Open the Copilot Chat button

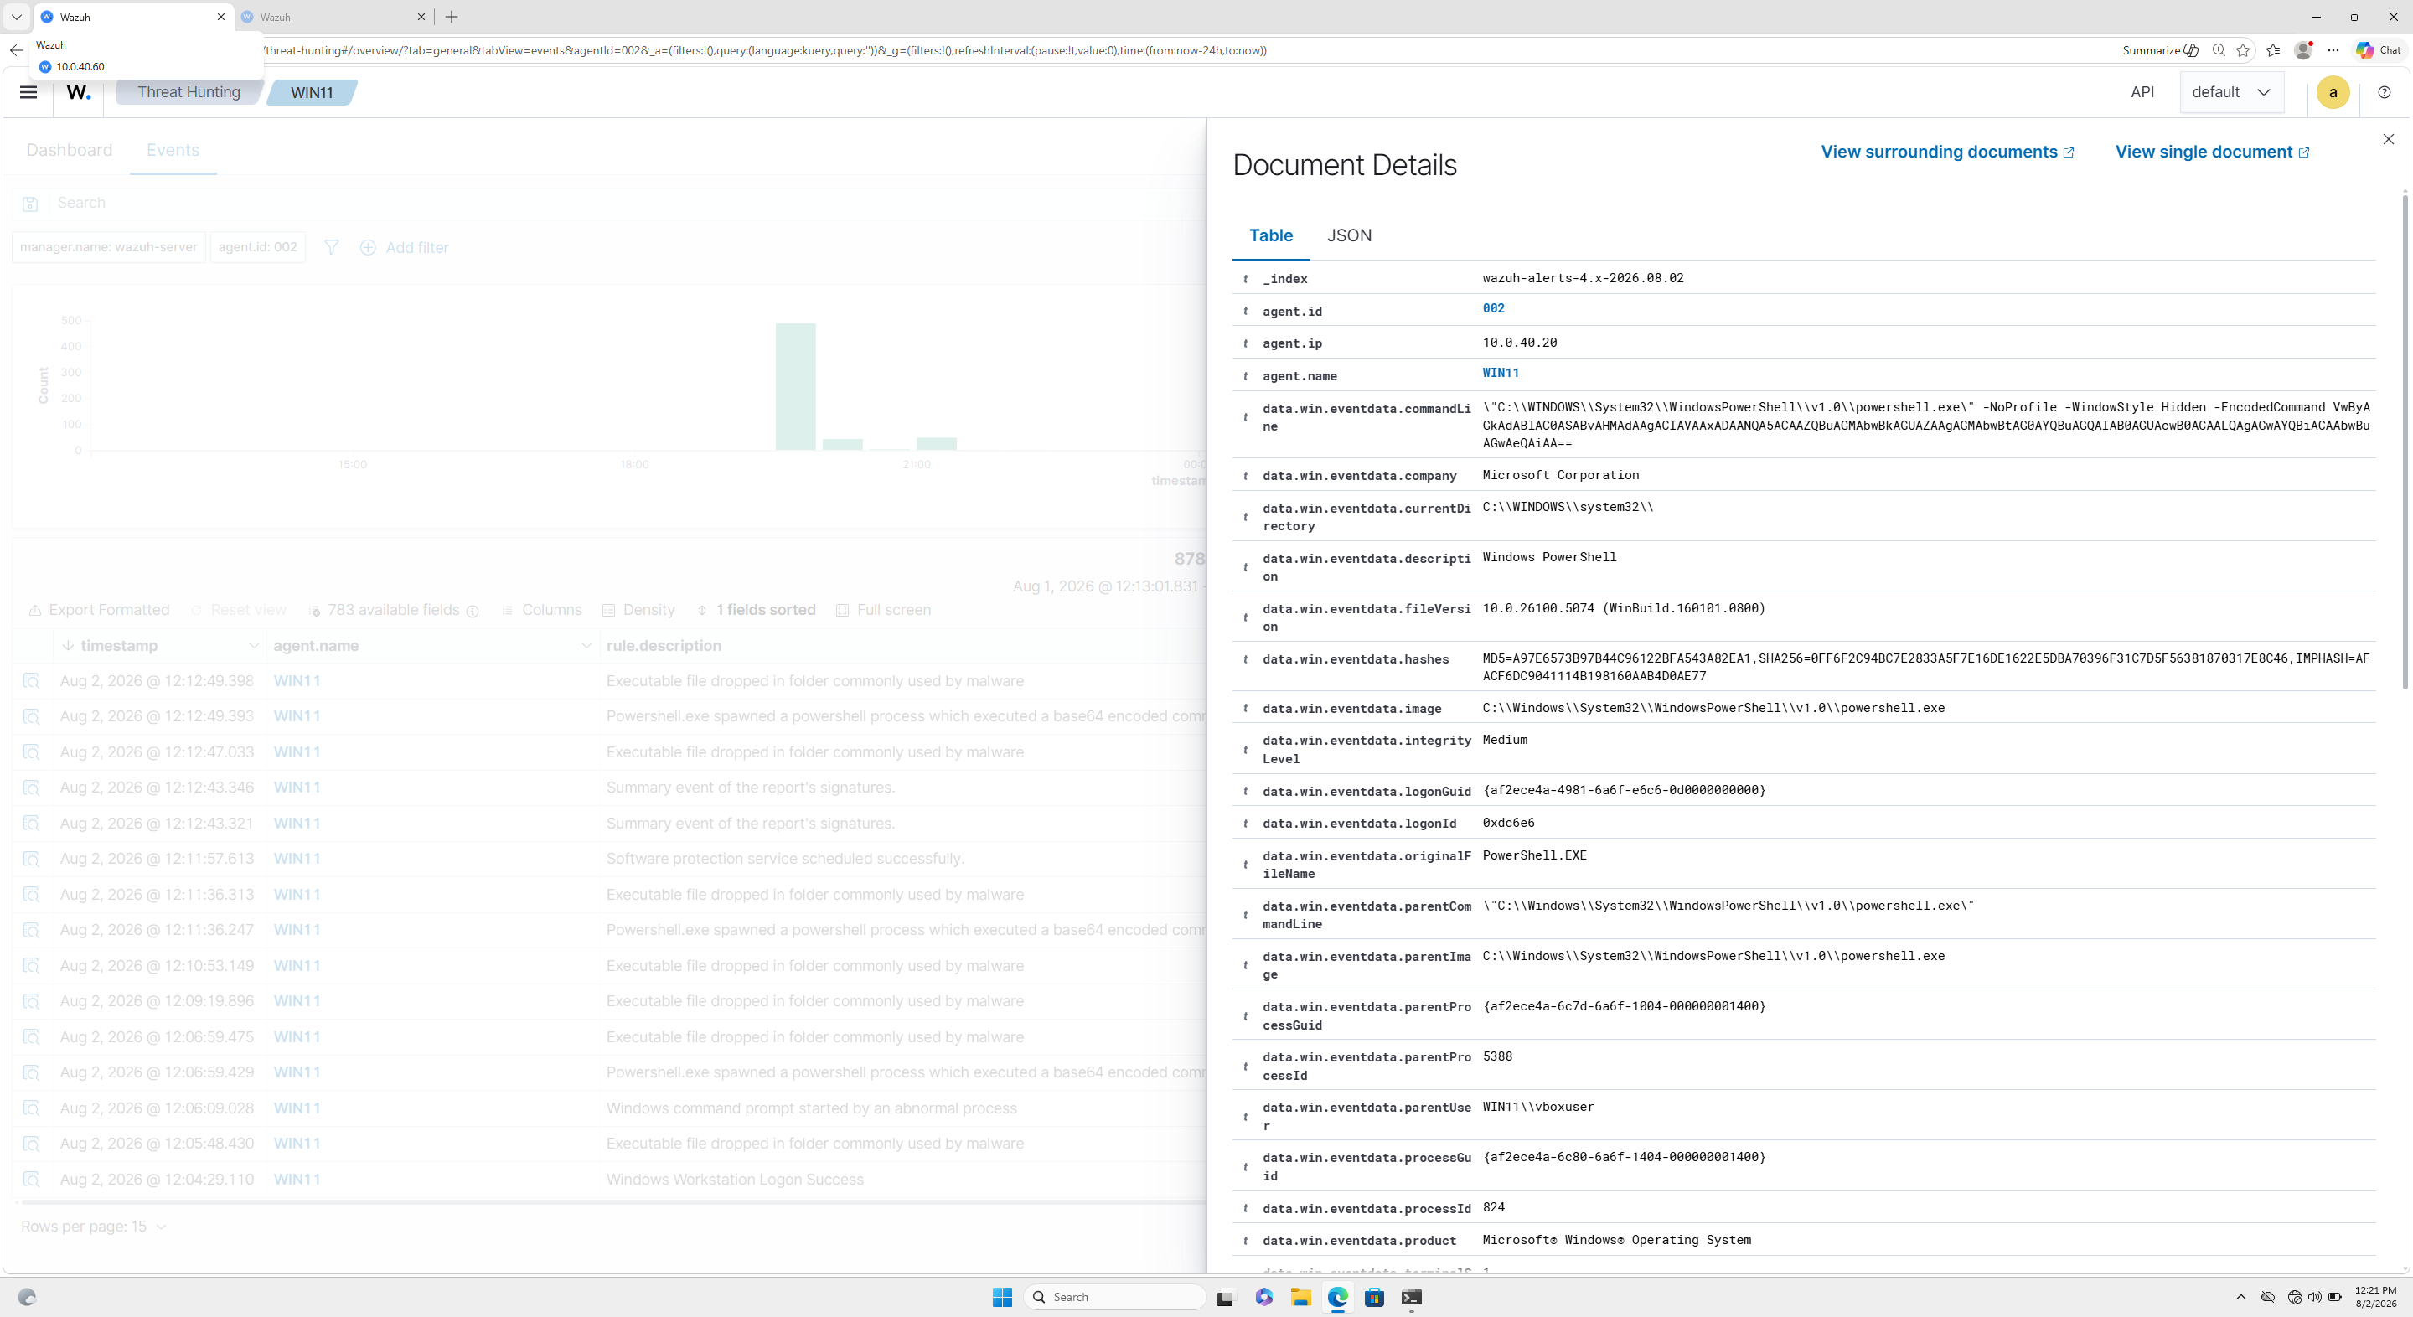coord(2379,50)
